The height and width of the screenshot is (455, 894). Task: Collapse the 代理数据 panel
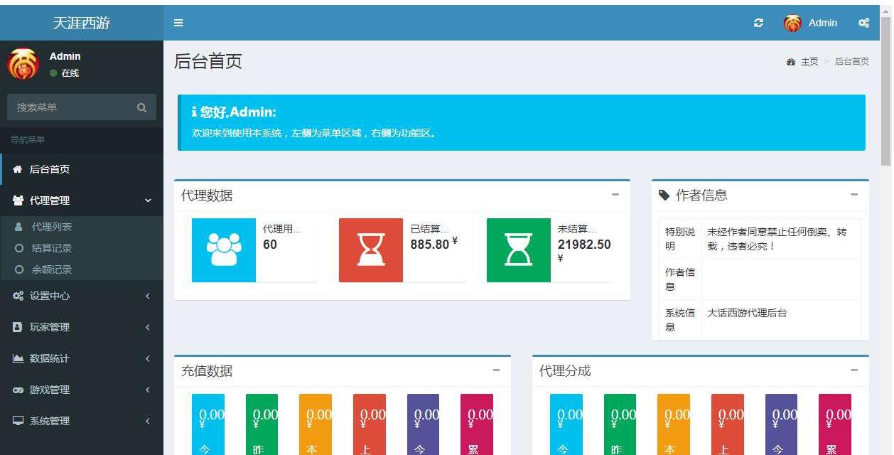(615, 195)
